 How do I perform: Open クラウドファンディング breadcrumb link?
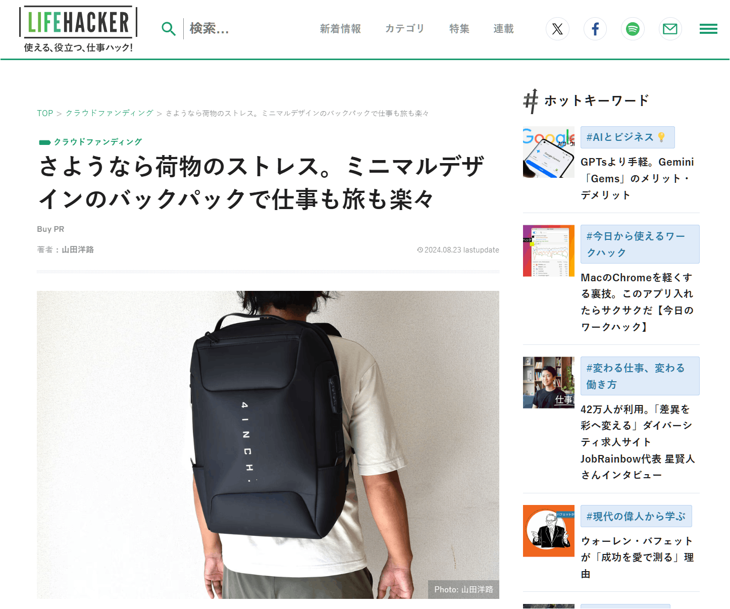[x=110, y=113]
